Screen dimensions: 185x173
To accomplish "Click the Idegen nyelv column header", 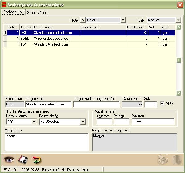I will coord(103,27).
